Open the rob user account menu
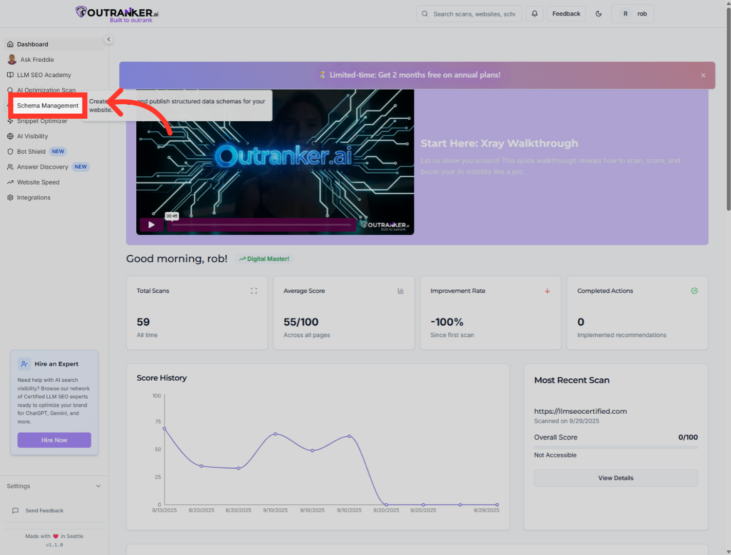The width and height of the screenshot is (731, 555). pyautogui.click(x=633, y=14)
